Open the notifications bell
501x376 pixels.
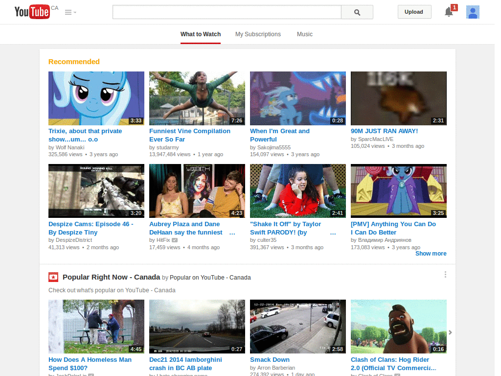pos(449,12)
